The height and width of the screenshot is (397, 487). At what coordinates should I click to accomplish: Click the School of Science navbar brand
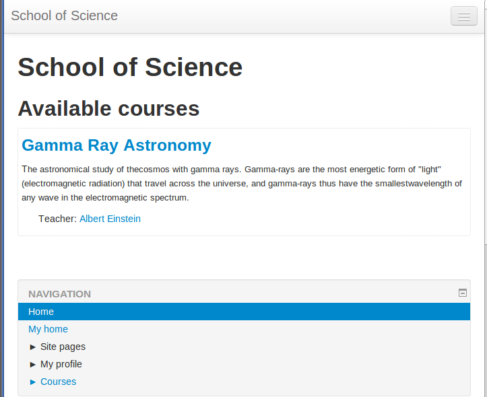pos(64,15)
